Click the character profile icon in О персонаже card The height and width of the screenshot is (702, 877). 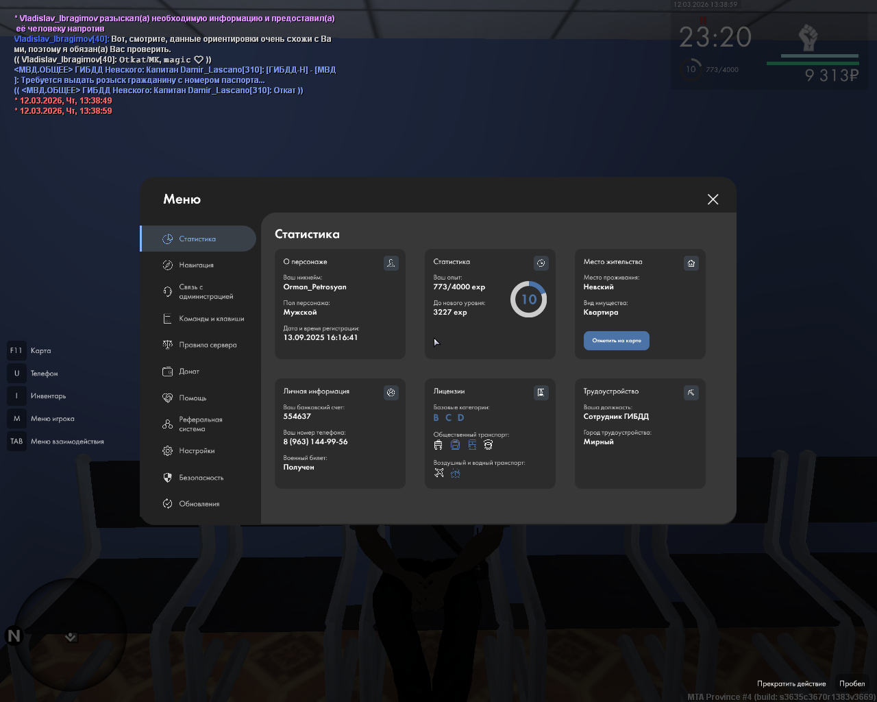(x=391, y=263)
